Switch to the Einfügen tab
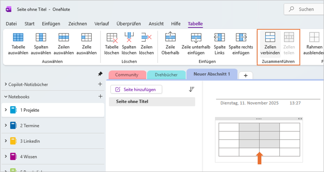Screen dimensions: 324x172 point(51,24)
